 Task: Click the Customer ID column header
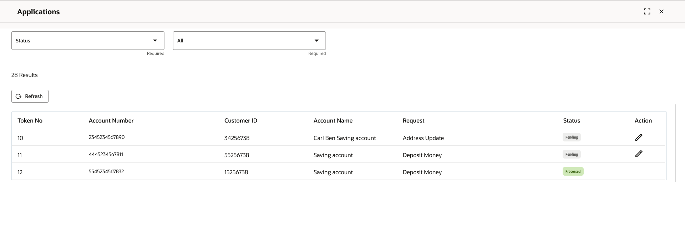coord(240,120)
